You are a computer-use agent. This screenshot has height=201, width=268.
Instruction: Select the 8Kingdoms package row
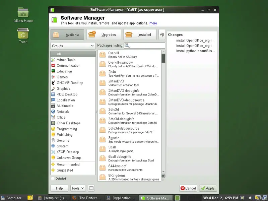point(129,177)
